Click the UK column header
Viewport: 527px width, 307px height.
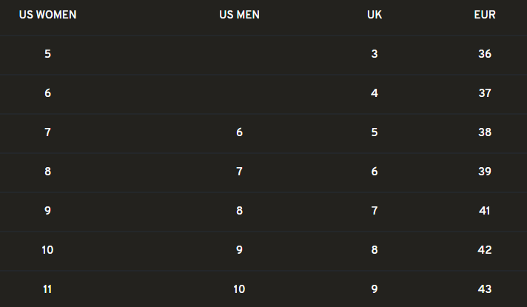pos(375,15)
